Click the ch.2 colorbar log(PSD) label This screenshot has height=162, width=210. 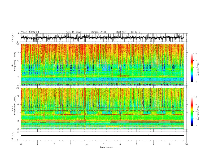[198, 113]
